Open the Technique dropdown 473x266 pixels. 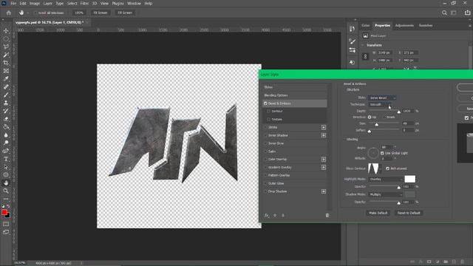[379, 105]
